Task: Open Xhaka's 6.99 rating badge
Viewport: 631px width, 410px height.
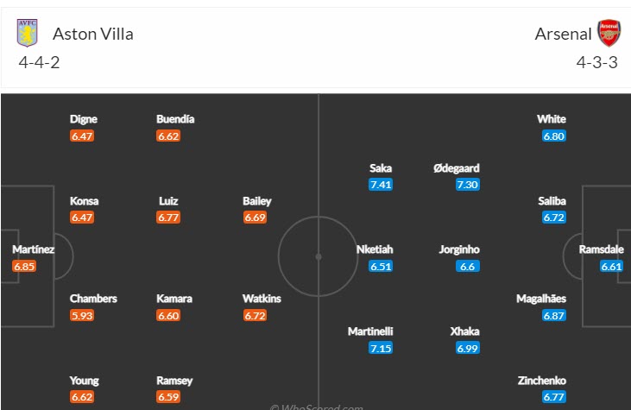Action: click(x=468, y=347)
